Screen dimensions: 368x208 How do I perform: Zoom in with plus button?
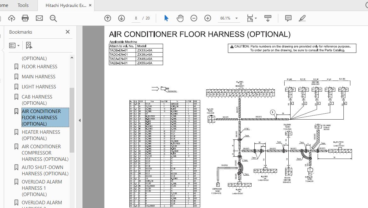pos(208,18)
